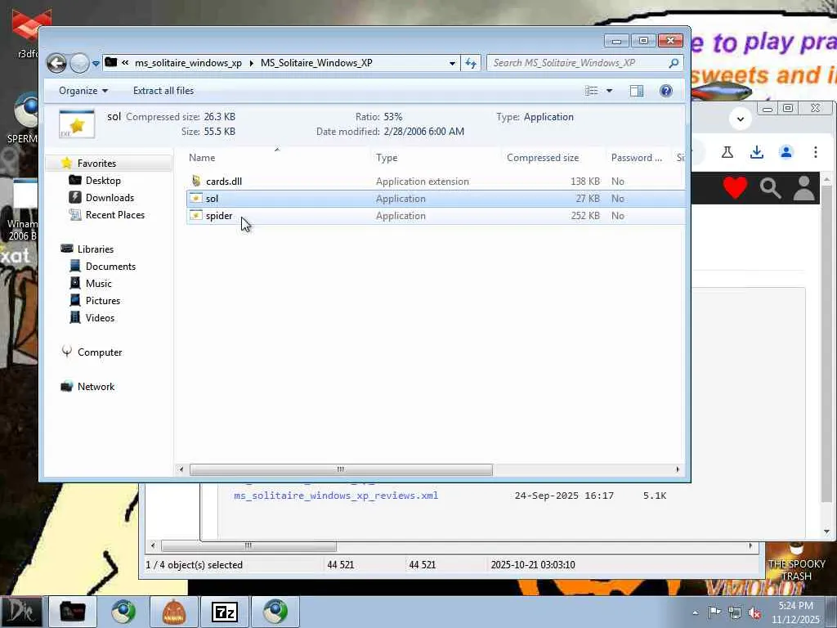Open the Pictures library
The height and width of the screenshot is (628, 837).
(x=102, y=301)
